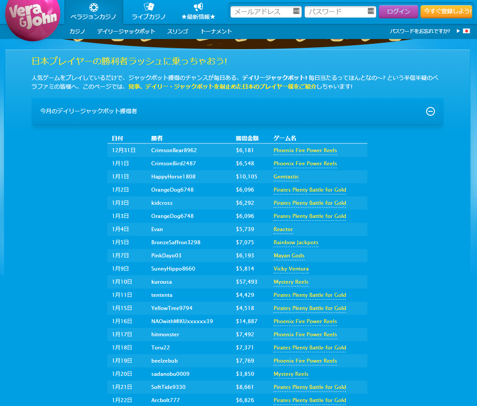
Task: Open the トーナメント menu item
Action: (x=216, y=31)
